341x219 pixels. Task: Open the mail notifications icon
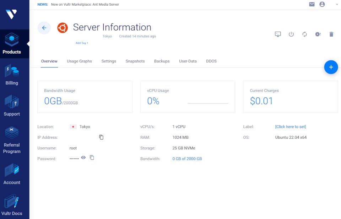pos(312,4)
